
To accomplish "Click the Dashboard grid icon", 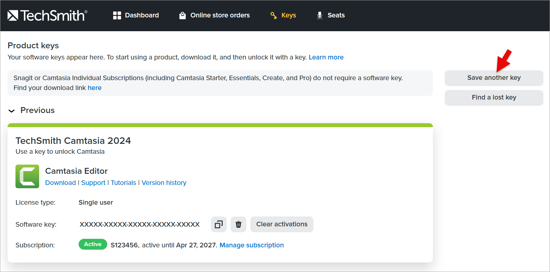I will (x=117, y=15).
